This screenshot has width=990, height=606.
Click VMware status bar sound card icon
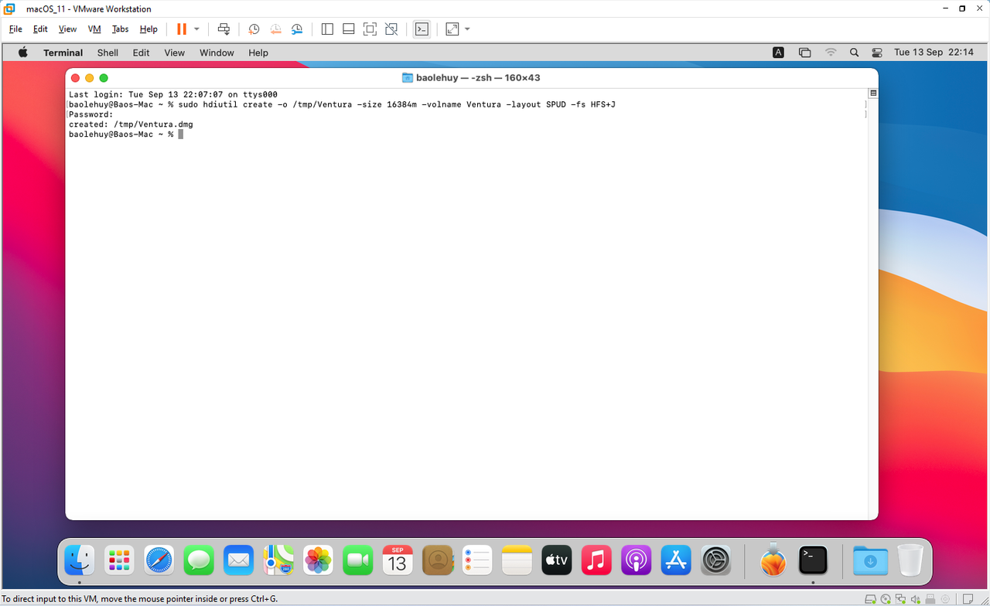coord(917,599)
